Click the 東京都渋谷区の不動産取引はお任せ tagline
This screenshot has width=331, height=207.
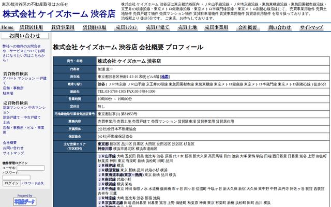[35, 5]
